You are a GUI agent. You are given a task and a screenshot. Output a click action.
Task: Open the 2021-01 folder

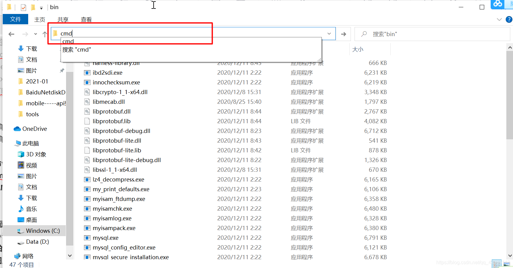tap(37, 81)
